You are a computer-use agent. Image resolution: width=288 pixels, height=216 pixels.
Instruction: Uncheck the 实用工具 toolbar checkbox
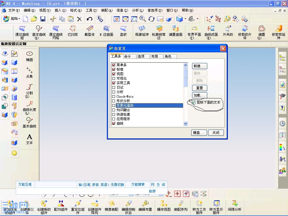pyautogui.click(x=114, y=83)
